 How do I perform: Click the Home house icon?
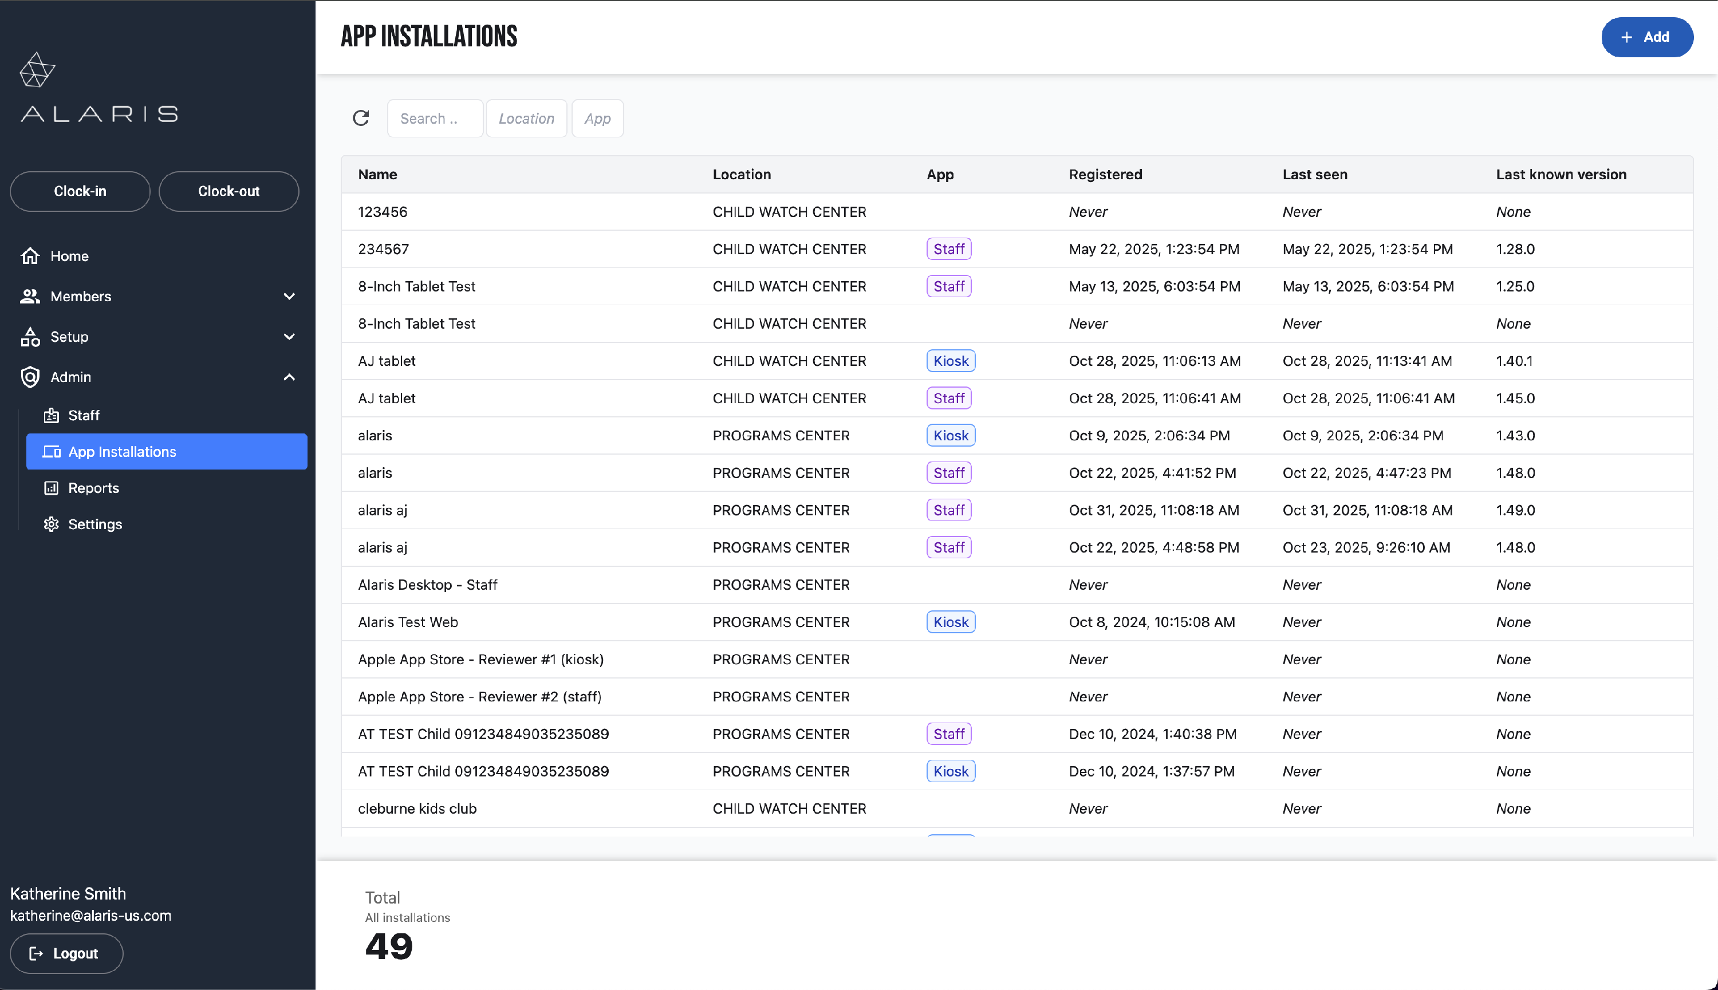point(30,255)
